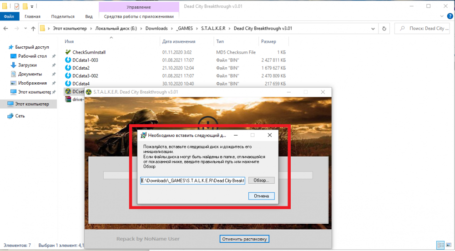Select the drive- archive file icon
Screen dimensions: 455x251
click(68, 99)
